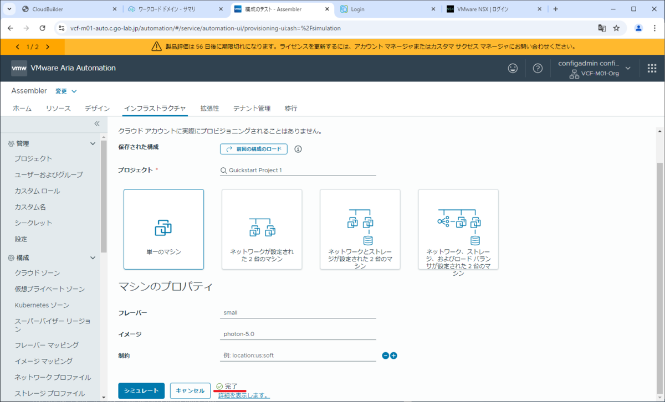
Task: Open シークレット in sidebar
Action: click(x=33, y=223)
